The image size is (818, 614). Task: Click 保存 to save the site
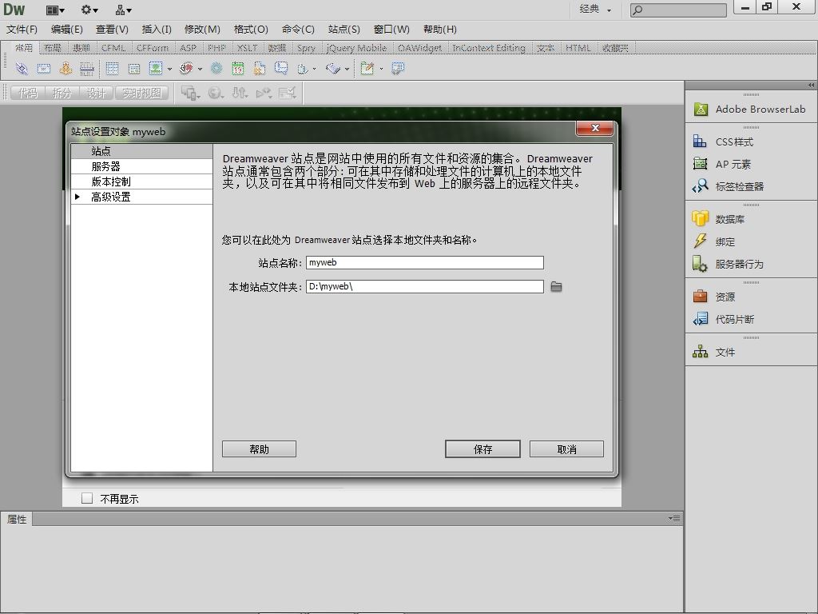[482, 449]
